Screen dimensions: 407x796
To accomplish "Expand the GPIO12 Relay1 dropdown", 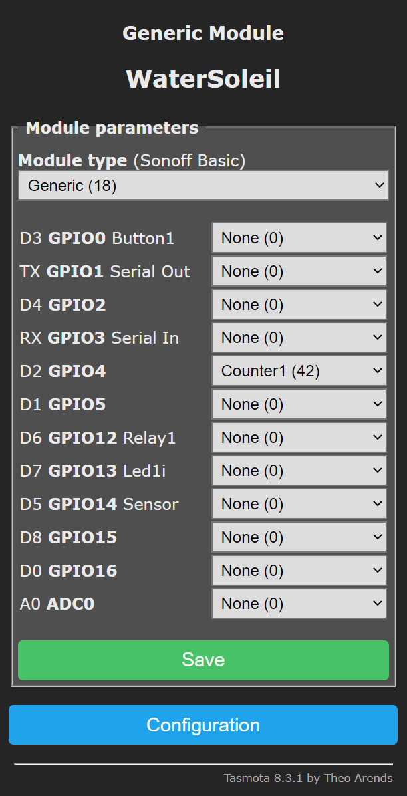I will click(299, 437).
